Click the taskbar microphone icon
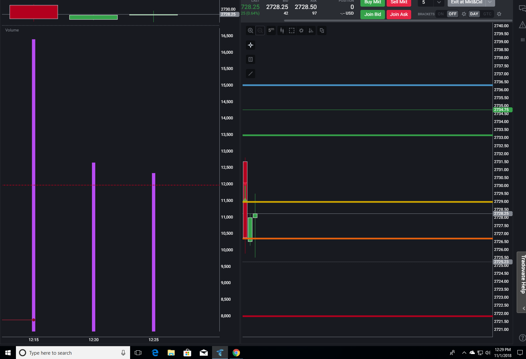 [x=123, y=353]
